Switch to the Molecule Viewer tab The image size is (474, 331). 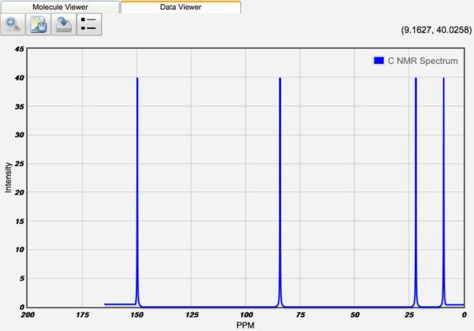(59, 6)
